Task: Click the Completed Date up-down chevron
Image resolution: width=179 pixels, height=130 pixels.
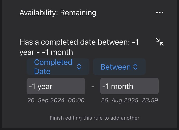Action: point(79,67)
